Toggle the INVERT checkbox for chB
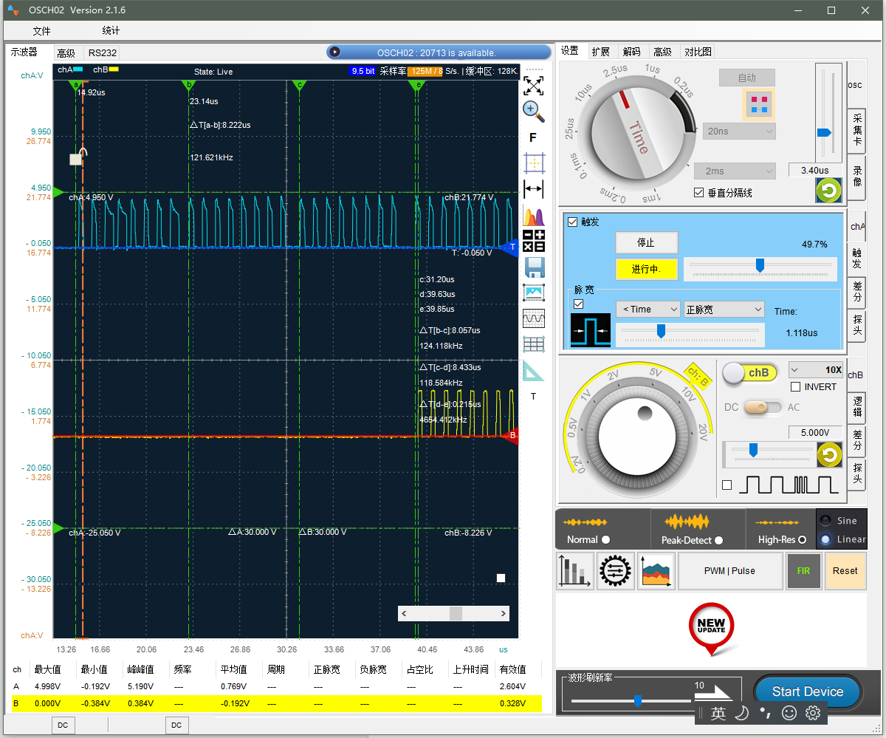The height and width of the screenshot is (738, 886). click(795, 387)
